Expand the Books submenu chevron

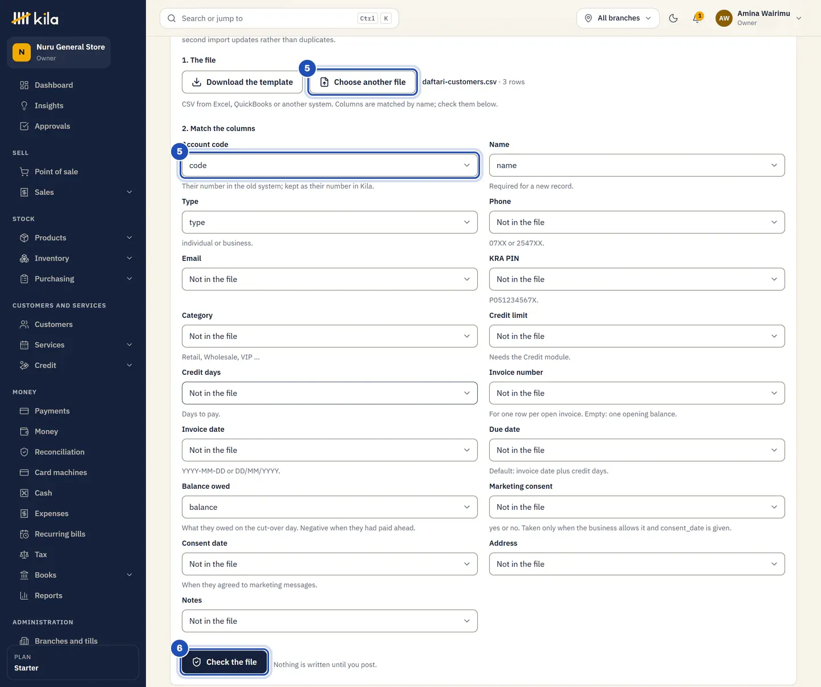129,575
